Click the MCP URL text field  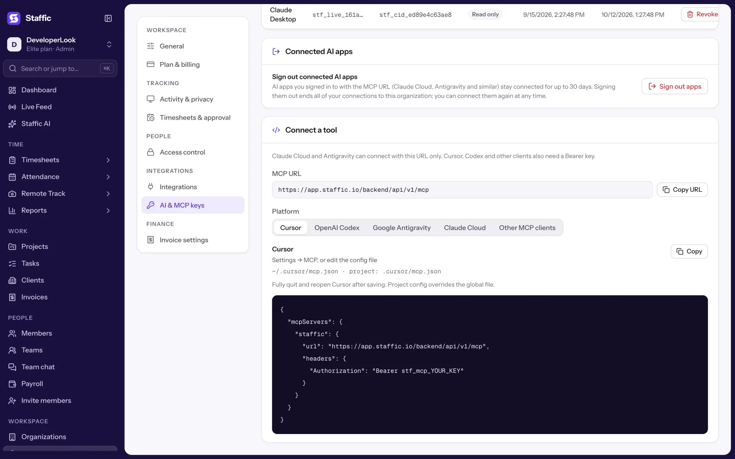click(x=462, y=190)
